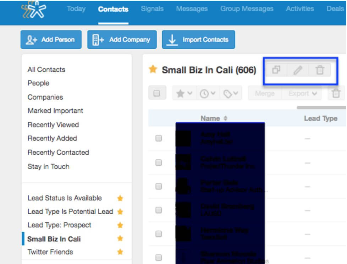Viewport: 347px width, 264px height.
Task: Check the second contact row checkbox
Action: [159, 163]
